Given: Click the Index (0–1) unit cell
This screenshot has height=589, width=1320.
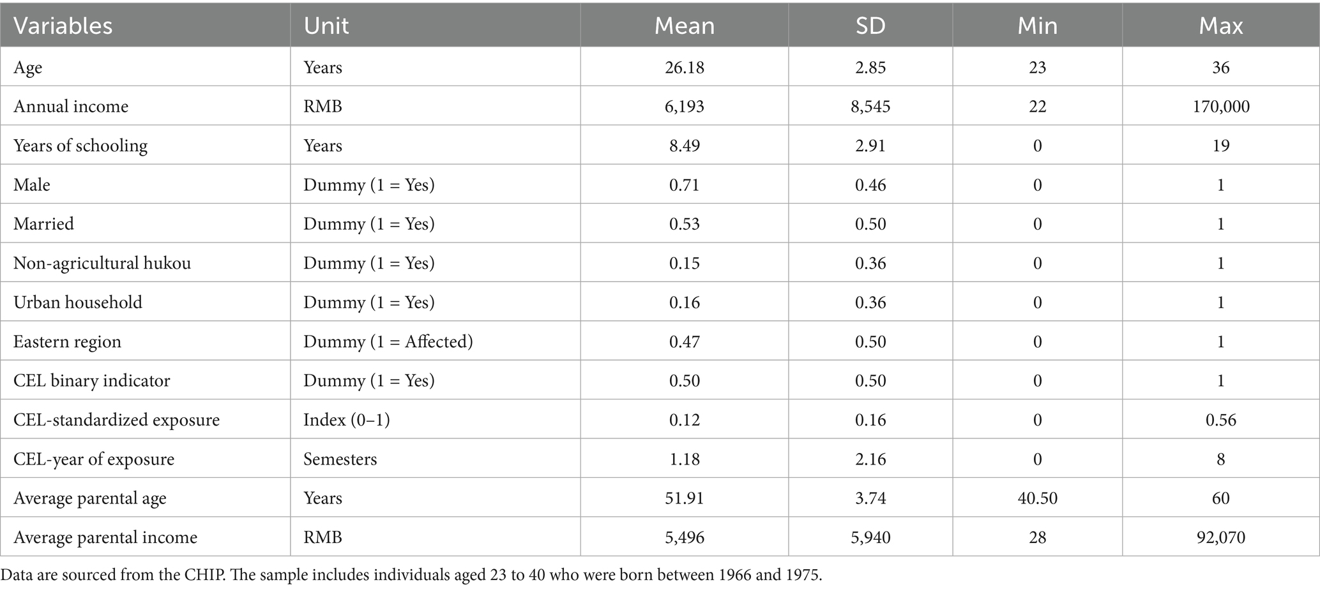Looking at the screenshot, I should coord(346,420).
